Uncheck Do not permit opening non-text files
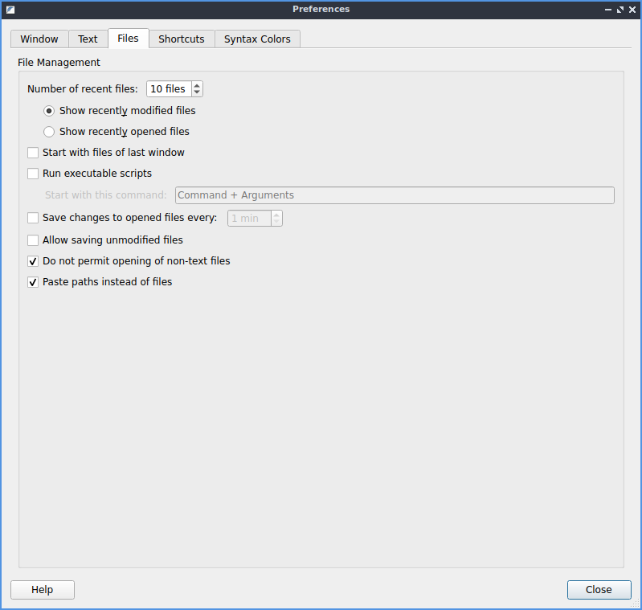This screenshot has width=642, height=610. pos(33,261)
